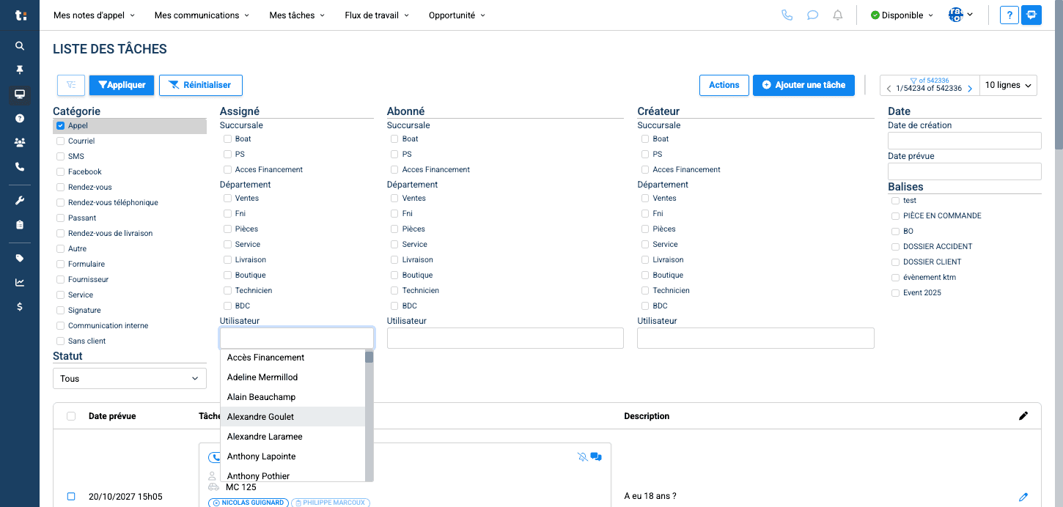Open the 10 lignes page size dropdown
This screenshot has height=507, width=1063.
coord(1009,85)
